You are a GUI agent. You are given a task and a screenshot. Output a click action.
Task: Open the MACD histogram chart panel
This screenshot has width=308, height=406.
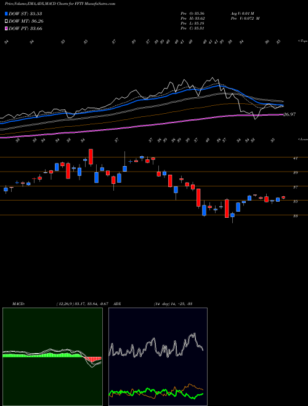[x=52, y=357]
